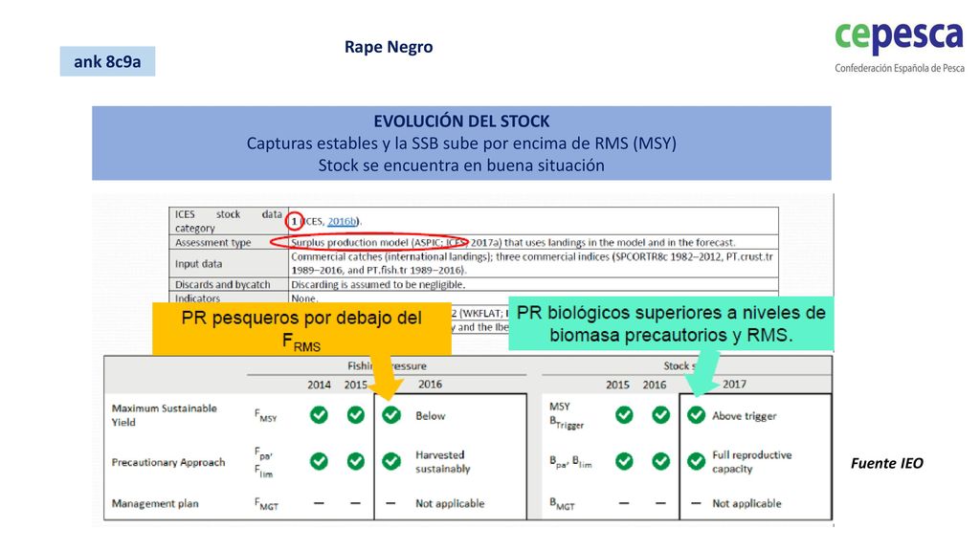This screenshot has width=980, height=551.
Task: Click the check beside Above trigger
Action: click(697, 415)
